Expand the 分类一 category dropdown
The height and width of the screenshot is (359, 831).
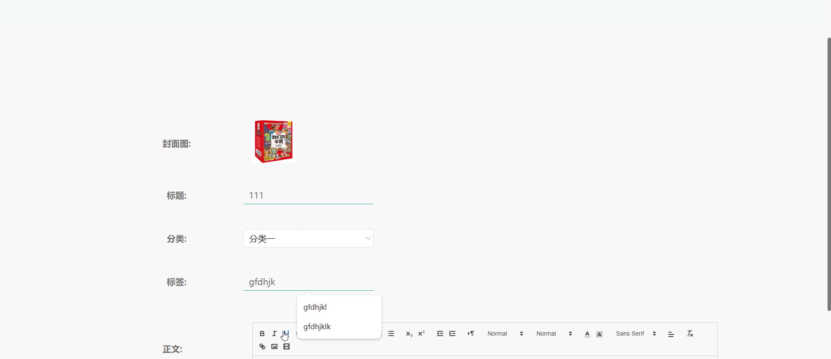pyautogui.click(x=309, y=238)
